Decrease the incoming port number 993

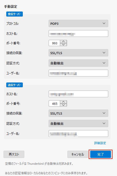pos(63,45)
